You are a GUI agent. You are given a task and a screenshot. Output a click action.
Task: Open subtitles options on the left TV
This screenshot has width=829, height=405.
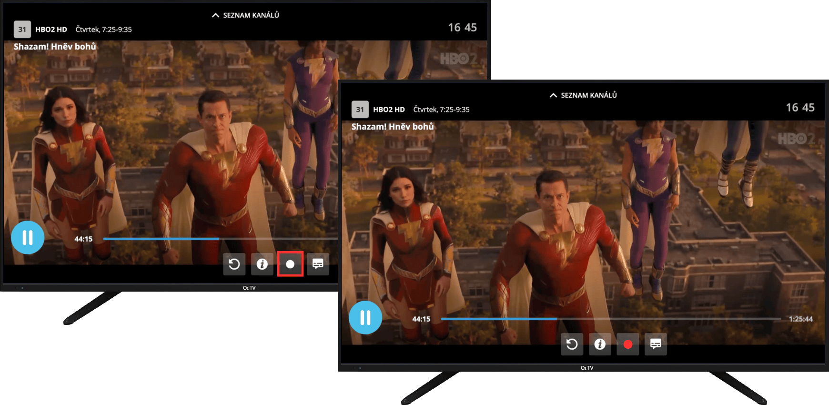pos(318,264)
